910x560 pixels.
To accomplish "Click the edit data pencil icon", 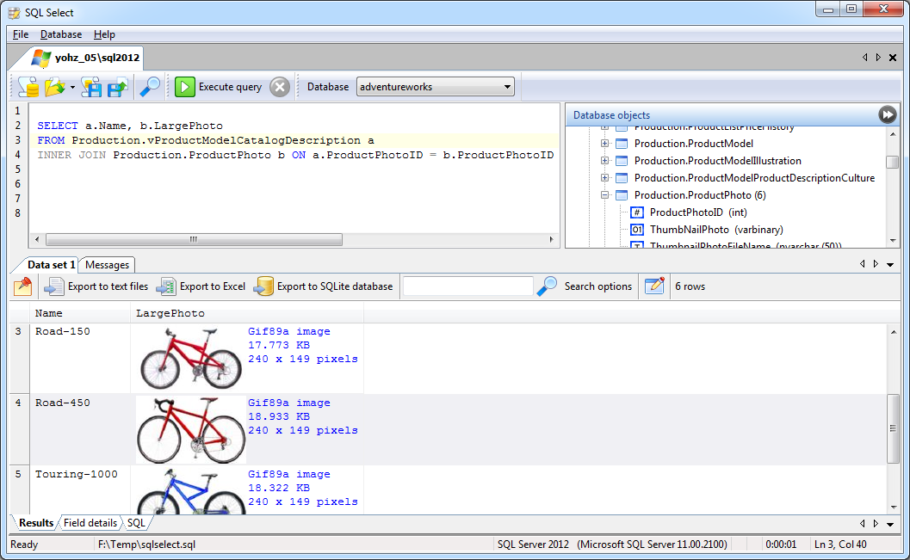I will click(654, 286).
